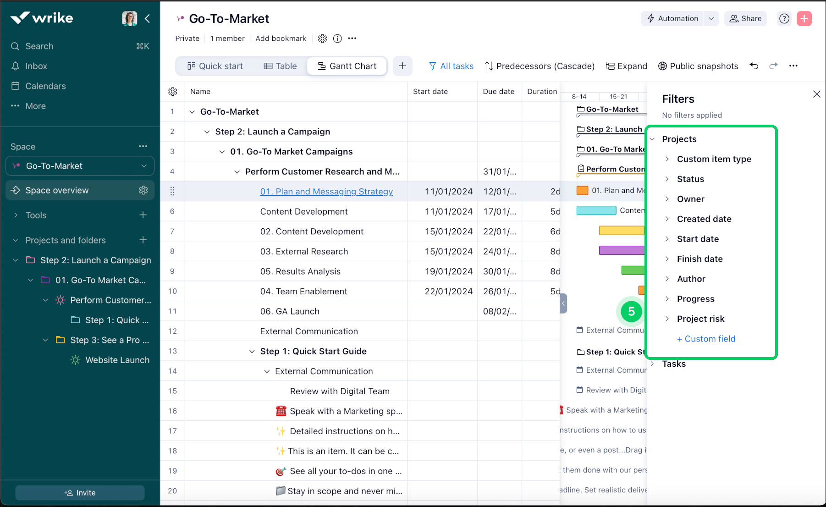Screen dimensions: 826x507
Task: Click the redo arrow in toolbar
Action: click(x=774, y=66)
